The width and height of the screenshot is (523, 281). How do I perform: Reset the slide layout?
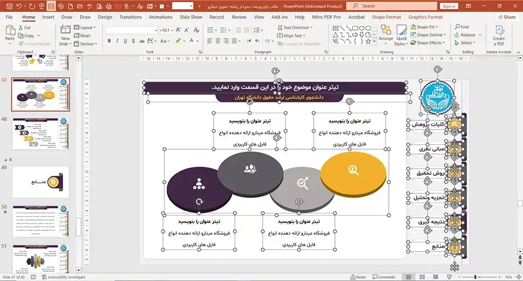click(82, 35)
